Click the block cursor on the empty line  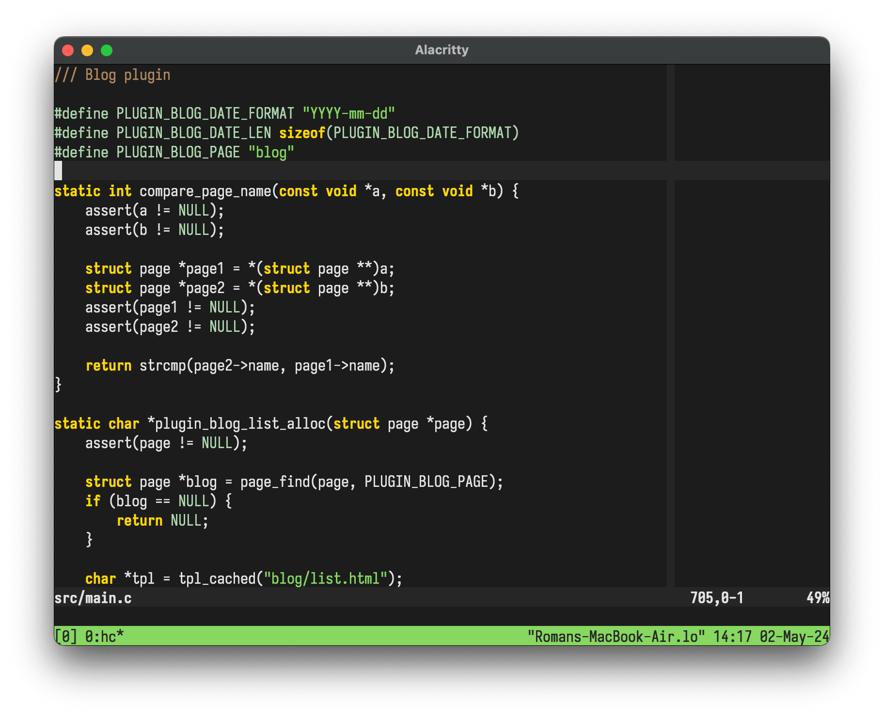click(x=58, y=171)
